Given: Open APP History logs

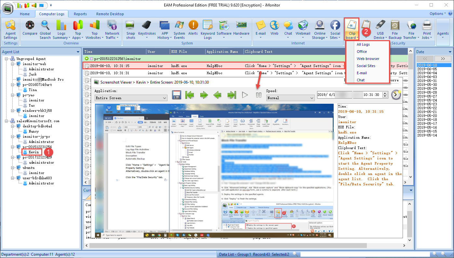Looking at the screenshot, I should pyautogui.click(x=164, y=30).
